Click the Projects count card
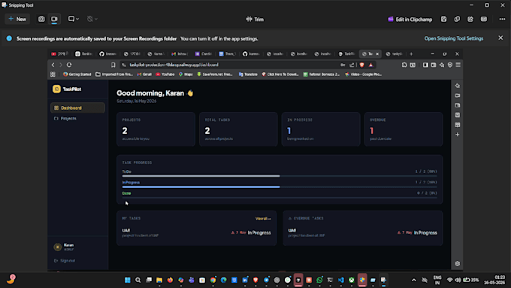 156,129
